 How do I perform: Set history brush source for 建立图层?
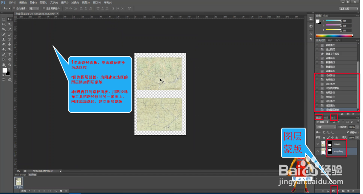point(317,49)
